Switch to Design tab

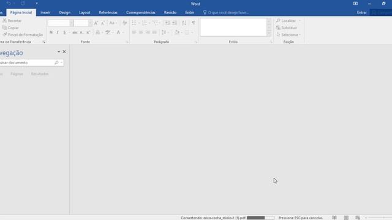pyautogui.click(x=65, y=12)
